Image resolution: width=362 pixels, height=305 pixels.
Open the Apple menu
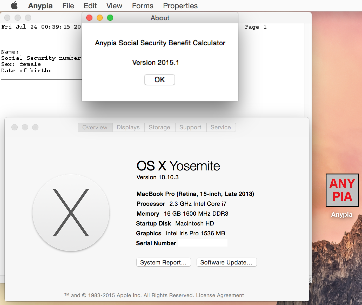14,5
